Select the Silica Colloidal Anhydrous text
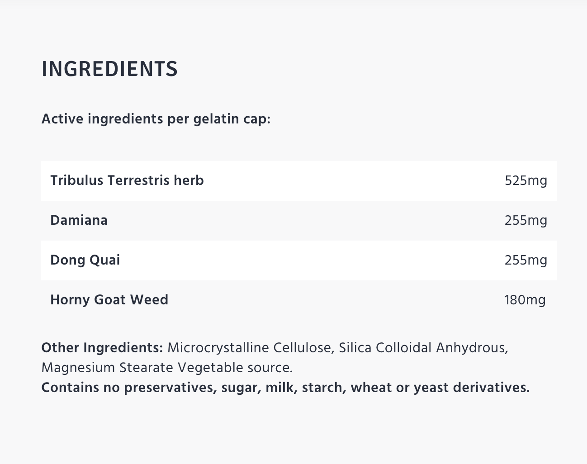 423,348
